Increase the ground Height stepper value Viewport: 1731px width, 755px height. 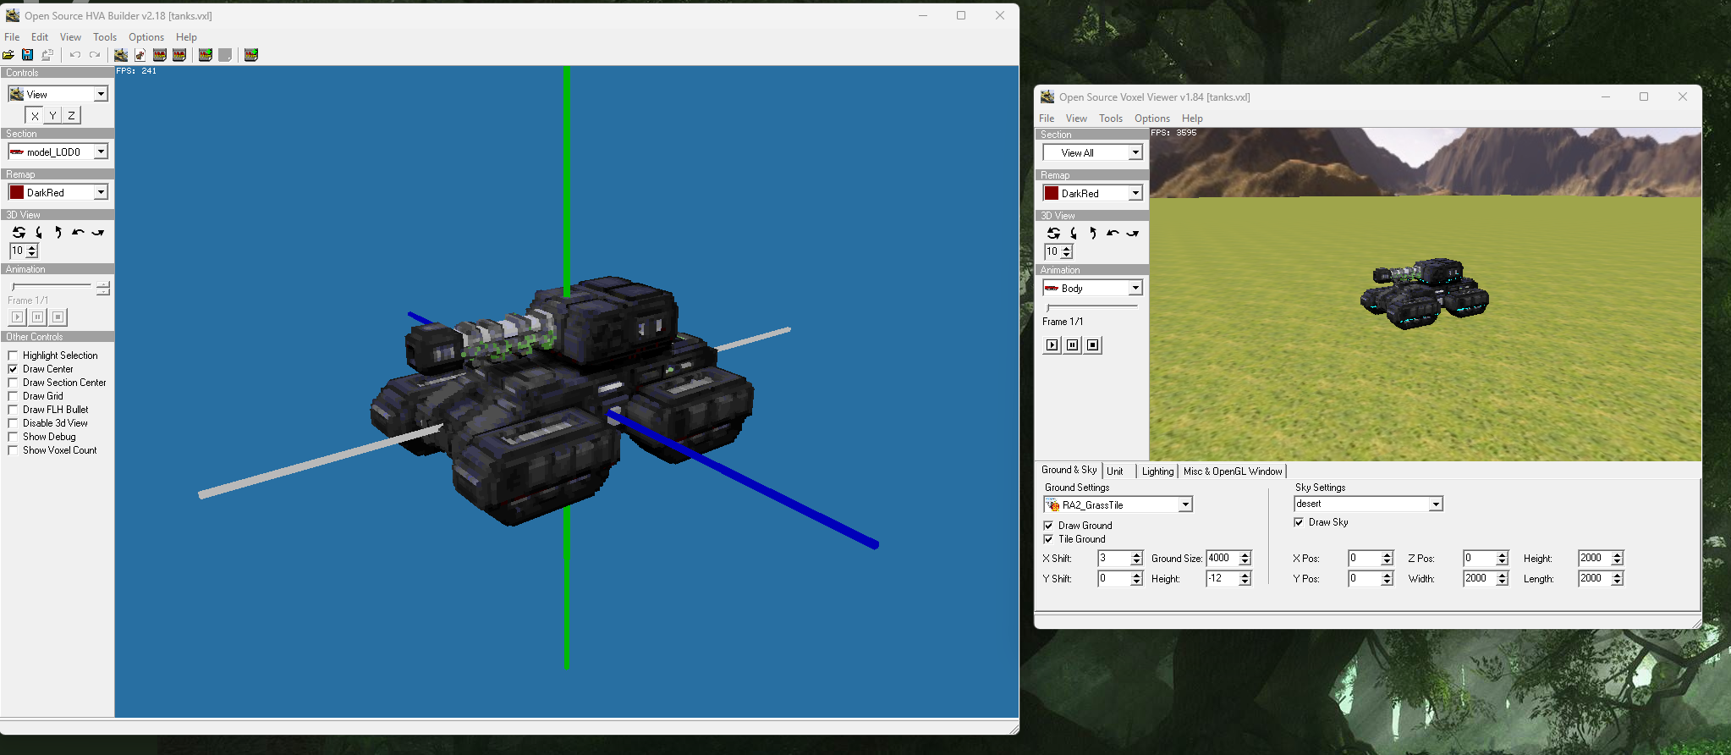[x=1245, y=575]
